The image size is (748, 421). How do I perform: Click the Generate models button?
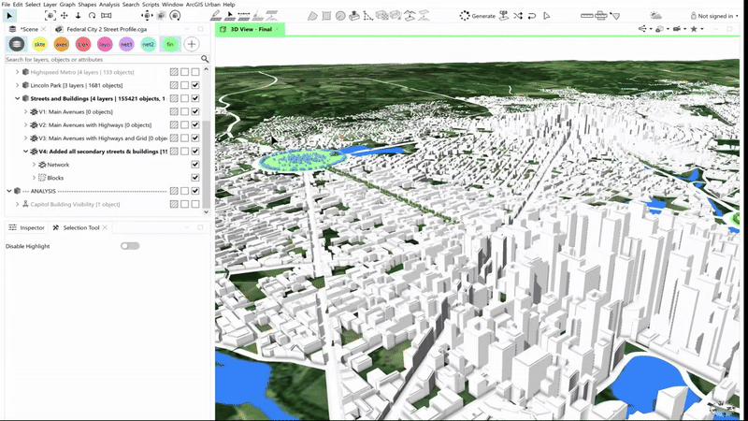[x=478, y=16]
